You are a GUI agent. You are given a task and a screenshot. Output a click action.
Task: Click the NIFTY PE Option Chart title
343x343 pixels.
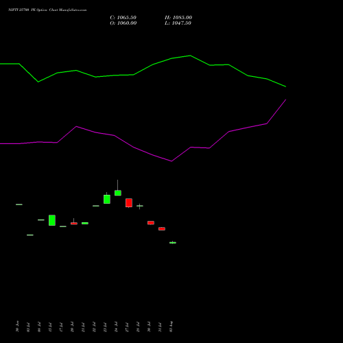47,10
